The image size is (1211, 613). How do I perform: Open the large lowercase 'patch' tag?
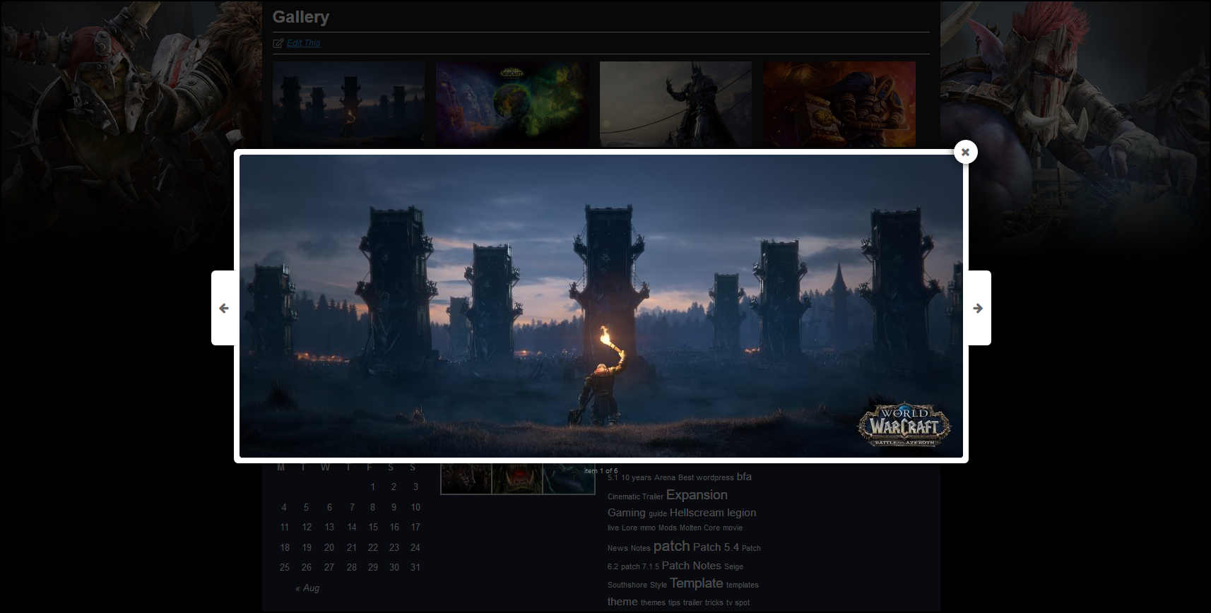pyautogui.click(x=671, y=547)
